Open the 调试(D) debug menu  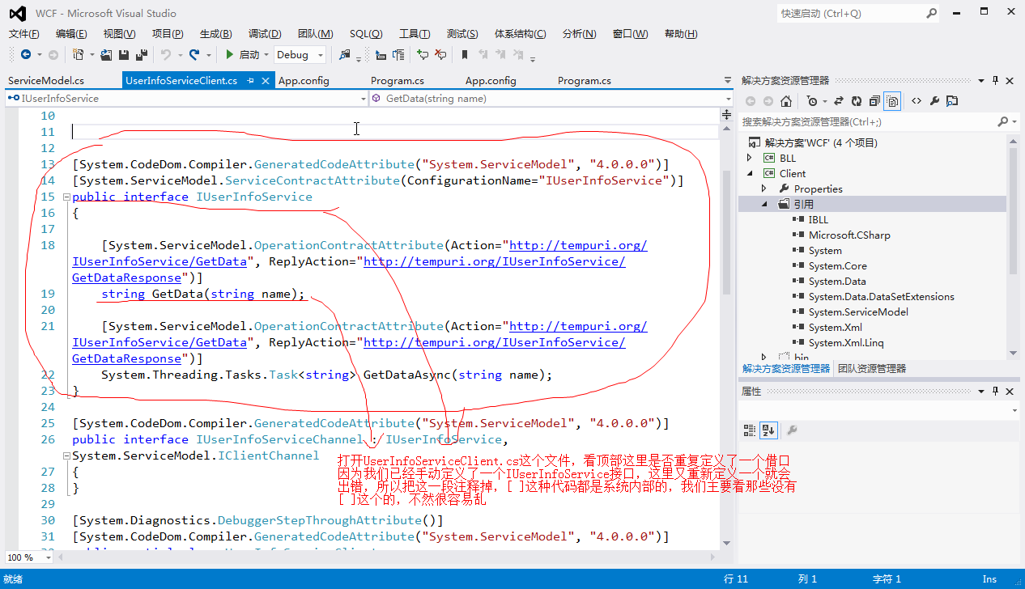point(265,33)
